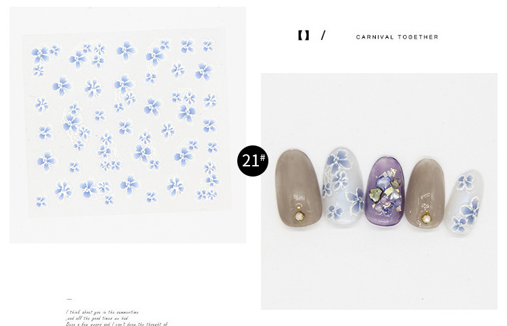The width and height of the screenshot is (507, 326).
Task: Click the cursive line starting 'I think about you'
Action: pos(103,312)
